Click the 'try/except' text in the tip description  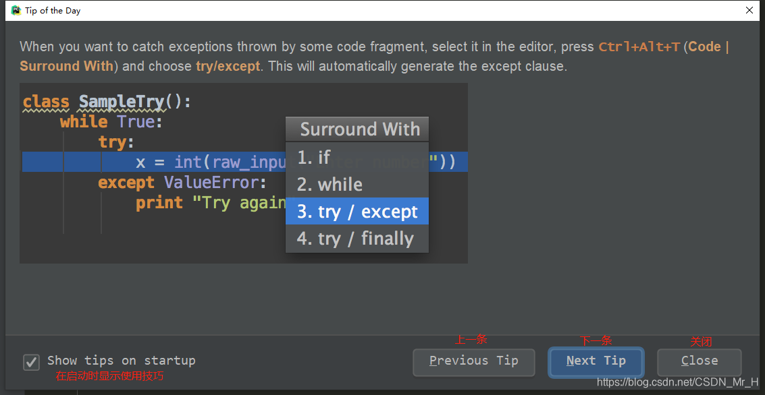pos(228,66)
